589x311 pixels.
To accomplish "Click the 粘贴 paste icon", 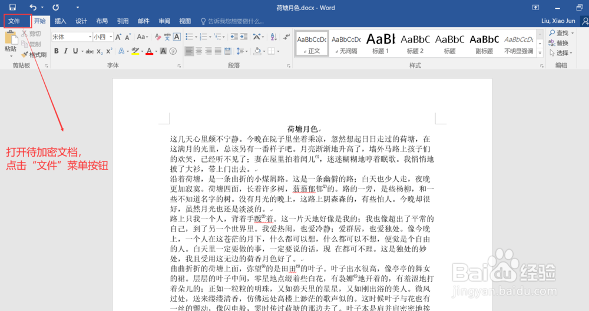I will tap(11, 39).
